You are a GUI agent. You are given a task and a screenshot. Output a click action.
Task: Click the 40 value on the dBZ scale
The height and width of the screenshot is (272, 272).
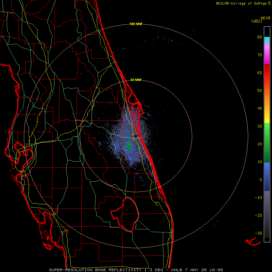click(260, 108)
